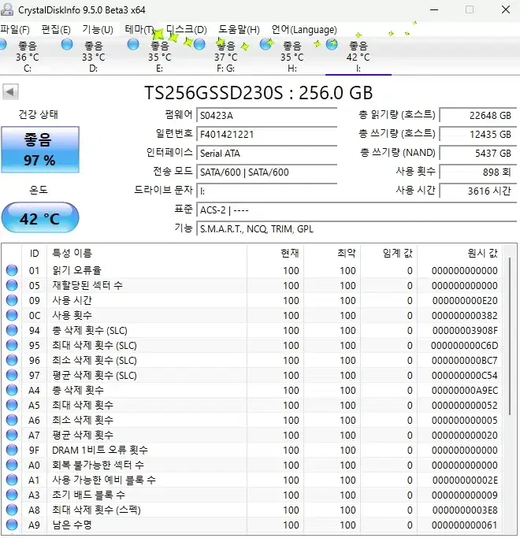Click the disk title TS256GSSD230S : 256.0 GB

tap(258, 93)
